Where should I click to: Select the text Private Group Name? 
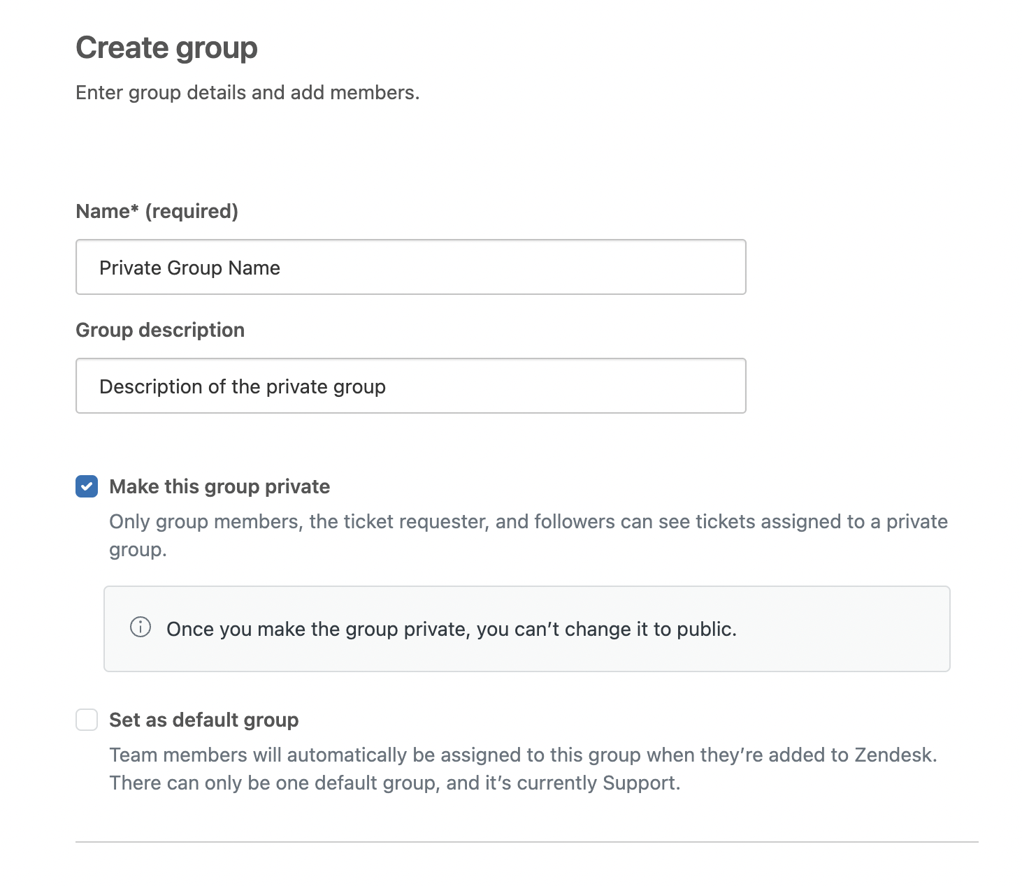pos(190,267)
